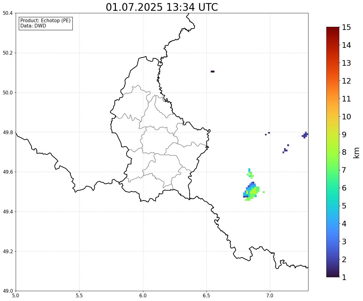Click the 5.5 longitude tick label
The height and width of the screenshot is (301, 363).
point(79,296)
